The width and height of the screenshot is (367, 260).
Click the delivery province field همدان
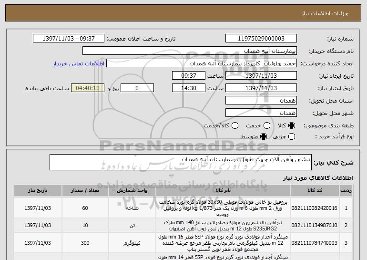tap(261, 101)
